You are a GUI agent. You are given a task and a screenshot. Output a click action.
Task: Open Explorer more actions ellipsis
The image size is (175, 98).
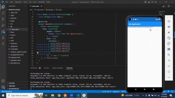click(25, 6)
